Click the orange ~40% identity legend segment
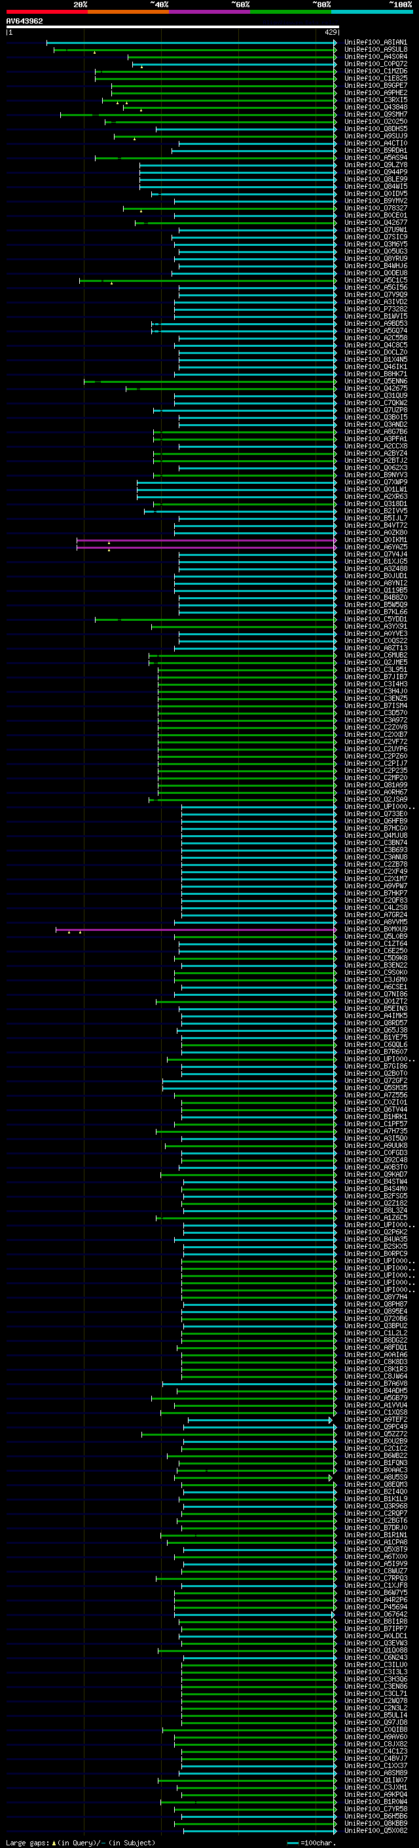 (x=128, y=12)
